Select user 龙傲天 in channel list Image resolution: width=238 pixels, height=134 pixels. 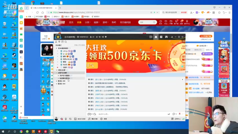pyautogui.click(x=65, y=68)
